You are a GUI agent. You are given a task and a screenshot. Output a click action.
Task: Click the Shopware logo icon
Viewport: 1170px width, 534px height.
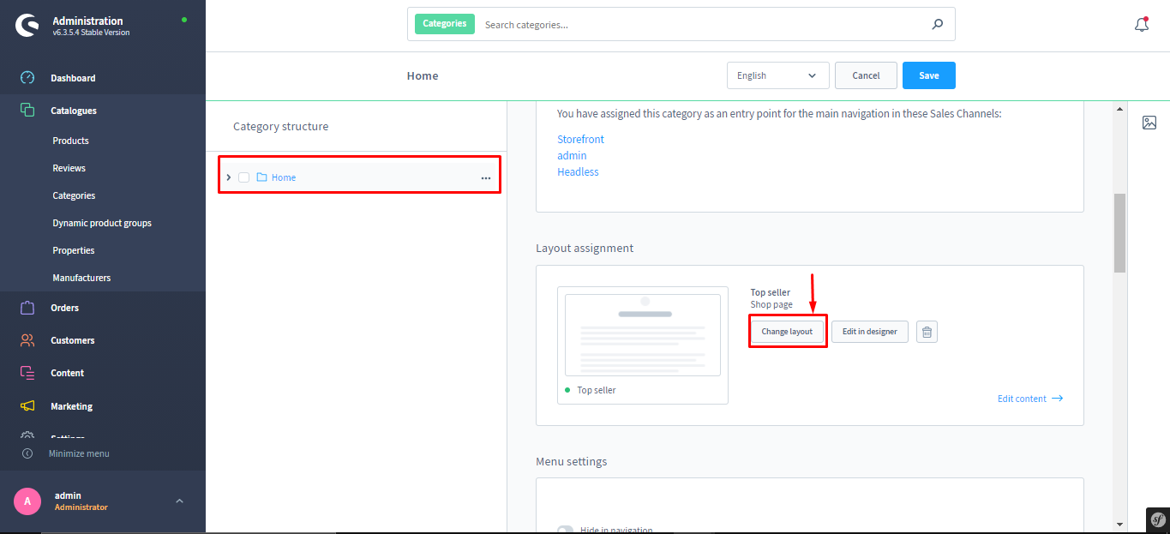coord(27,26)
